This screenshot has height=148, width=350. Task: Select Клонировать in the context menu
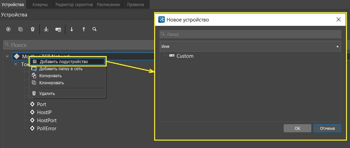tap(51, 83)
